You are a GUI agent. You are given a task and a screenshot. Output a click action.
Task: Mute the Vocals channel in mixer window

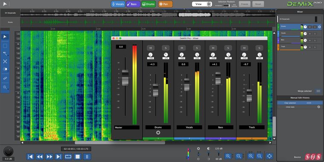pos(182,48)
